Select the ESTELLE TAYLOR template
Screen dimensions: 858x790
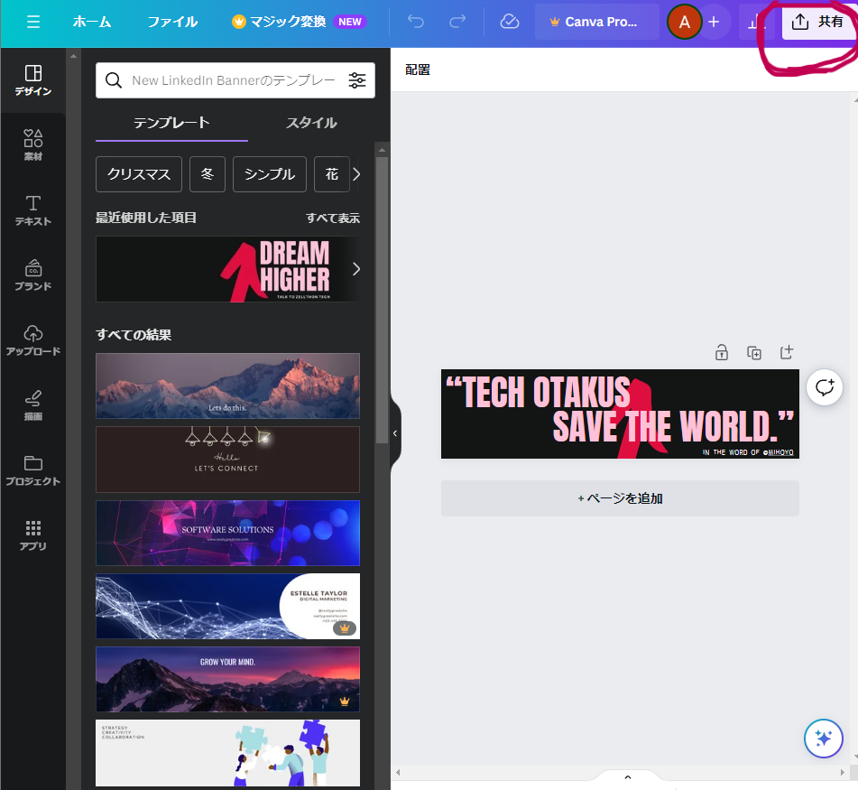coord(227,606)
